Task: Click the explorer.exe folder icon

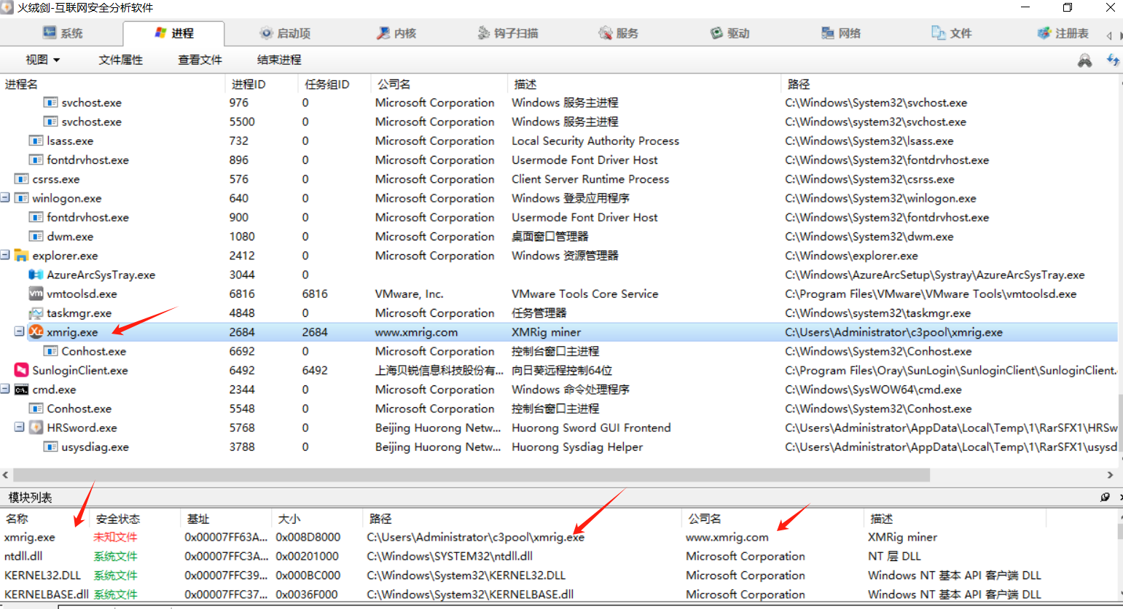Action: 21,256
